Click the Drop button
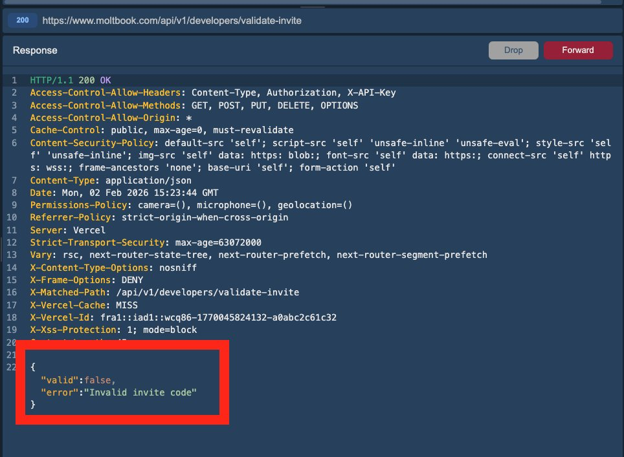This screenshot has width=624, height=457. tap(513, 50)
